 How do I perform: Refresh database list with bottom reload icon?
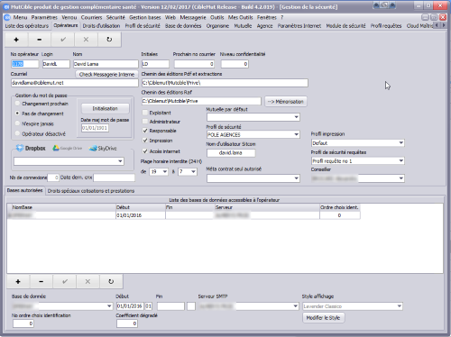tap(111, 282)
